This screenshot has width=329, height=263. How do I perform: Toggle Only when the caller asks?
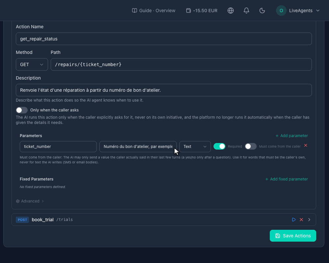point(22,110)
